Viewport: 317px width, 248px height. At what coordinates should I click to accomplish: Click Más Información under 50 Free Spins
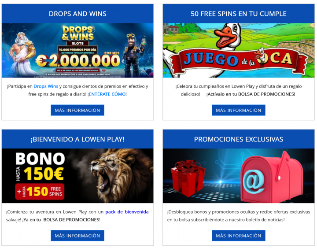point(239,110)
